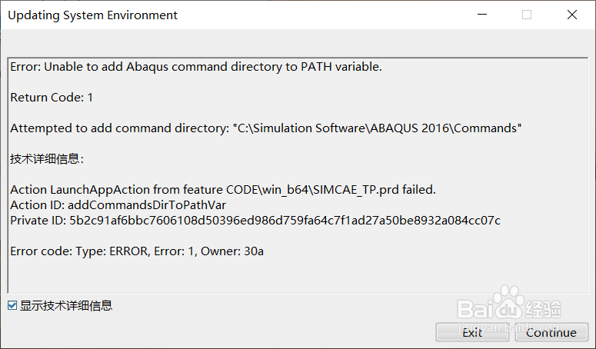The height and width of the screenshot is (349, 596).
Task: Click the 'Error code: Type: ERROR' line
Action: tap(137, 251)
